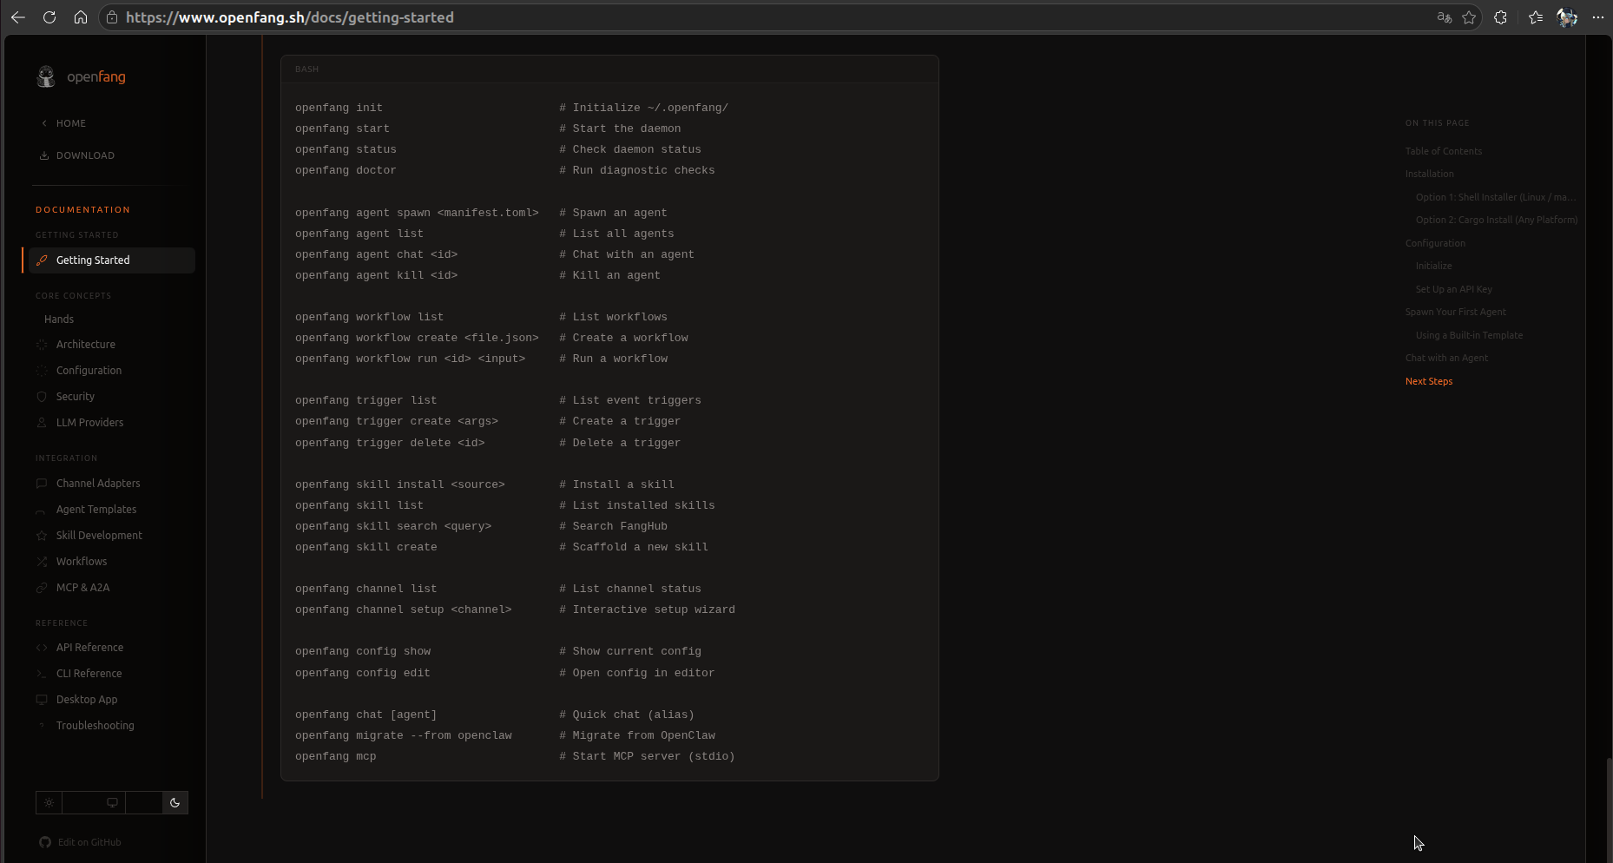Switch to light theme with the sun button
Viewport: 1613px width, 863px height.
[49, 803]
